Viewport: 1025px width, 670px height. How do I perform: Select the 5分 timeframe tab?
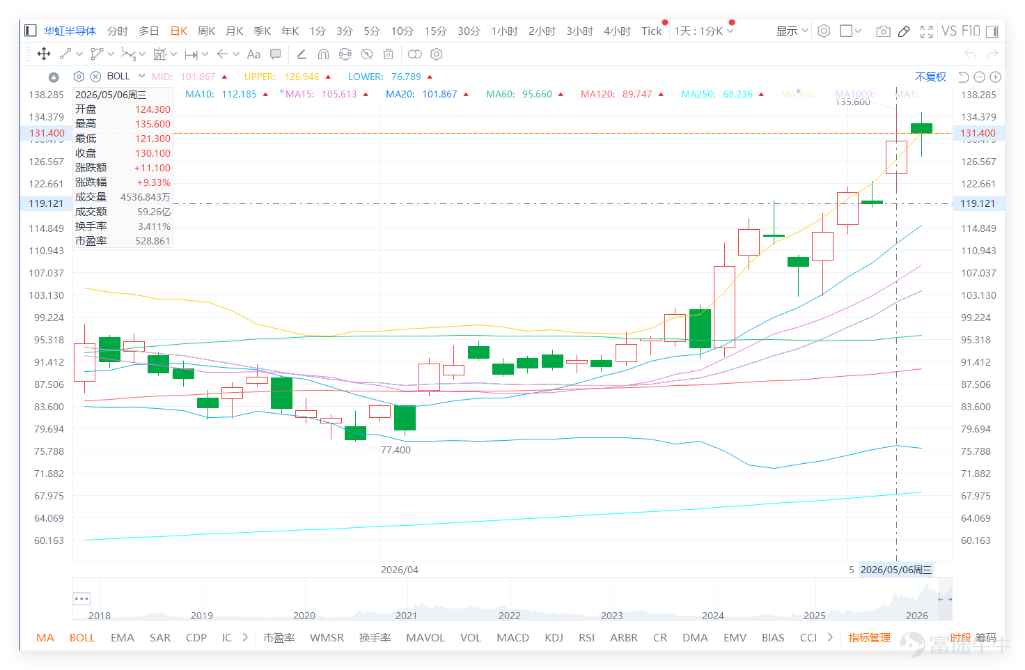pos(372,31)
